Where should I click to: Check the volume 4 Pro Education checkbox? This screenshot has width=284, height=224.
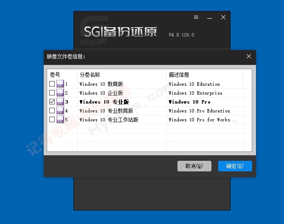pos(52,110)
